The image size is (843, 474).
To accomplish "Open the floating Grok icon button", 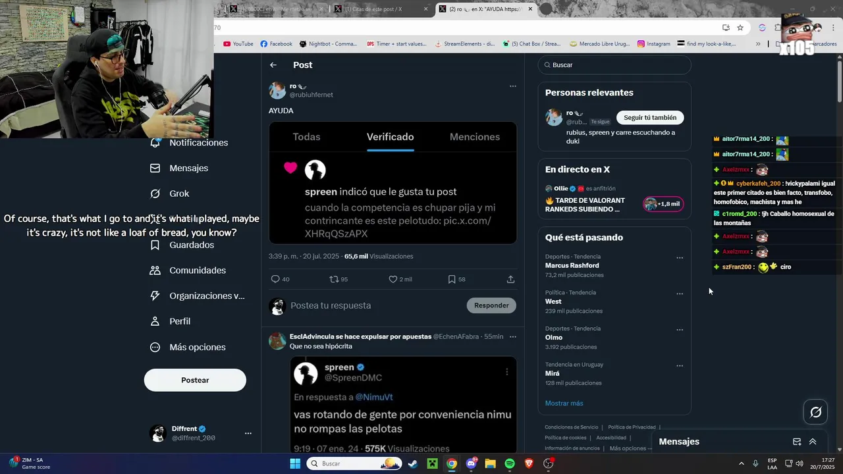I will pos(816,412).
